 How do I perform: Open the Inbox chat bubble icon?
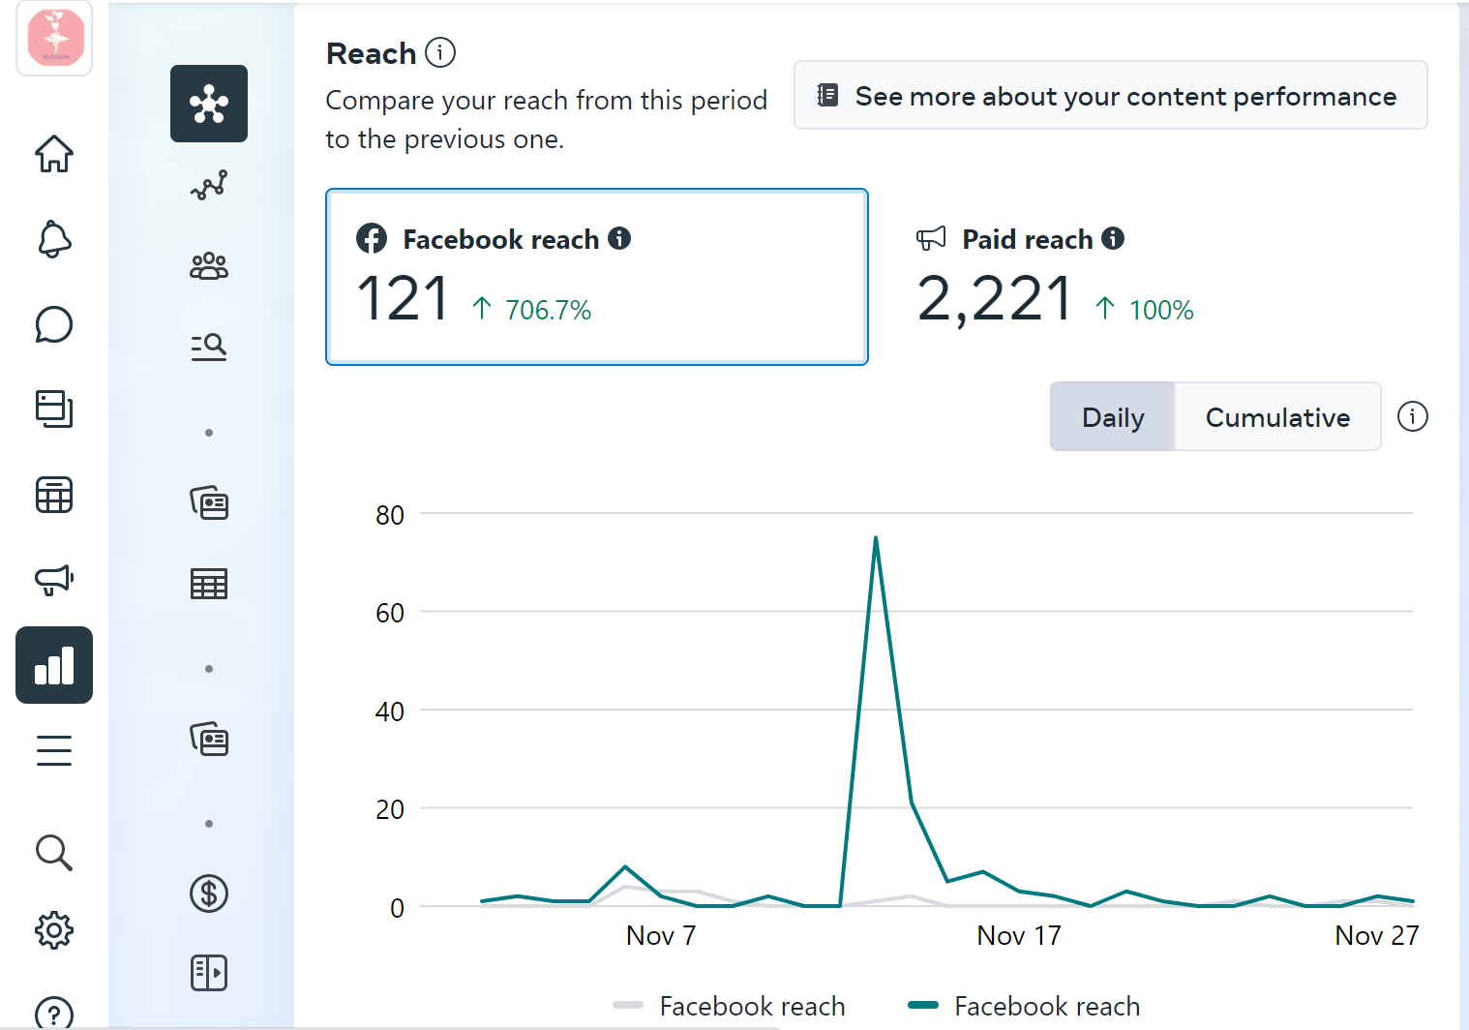[x=54, y=324]
